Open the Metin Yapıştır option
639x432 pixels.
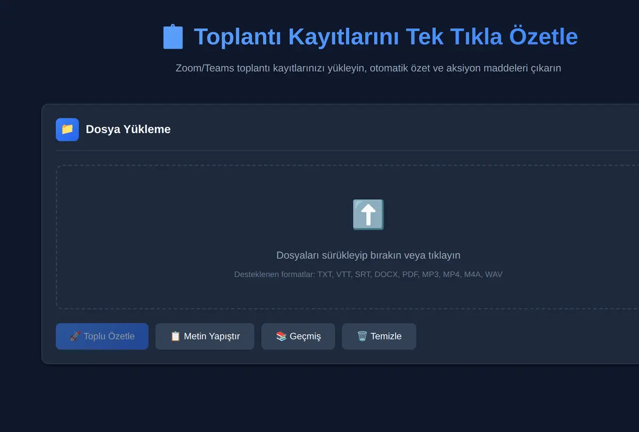(x=205, y=336)
